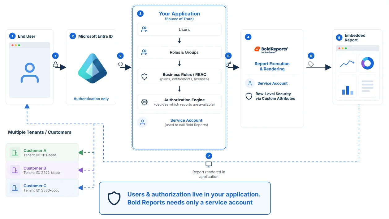
Task: Select the donut chart tile in Embedded Report
Action: pos(367,63)
